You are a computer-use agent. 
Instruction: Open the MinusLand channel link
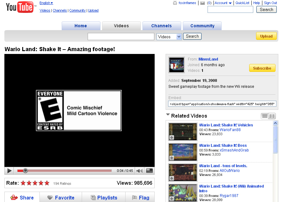[208, 59]
